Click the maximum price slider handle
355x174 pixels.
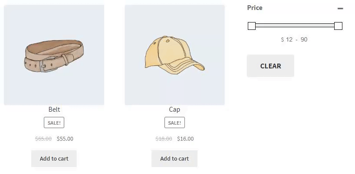pos(338,26)
